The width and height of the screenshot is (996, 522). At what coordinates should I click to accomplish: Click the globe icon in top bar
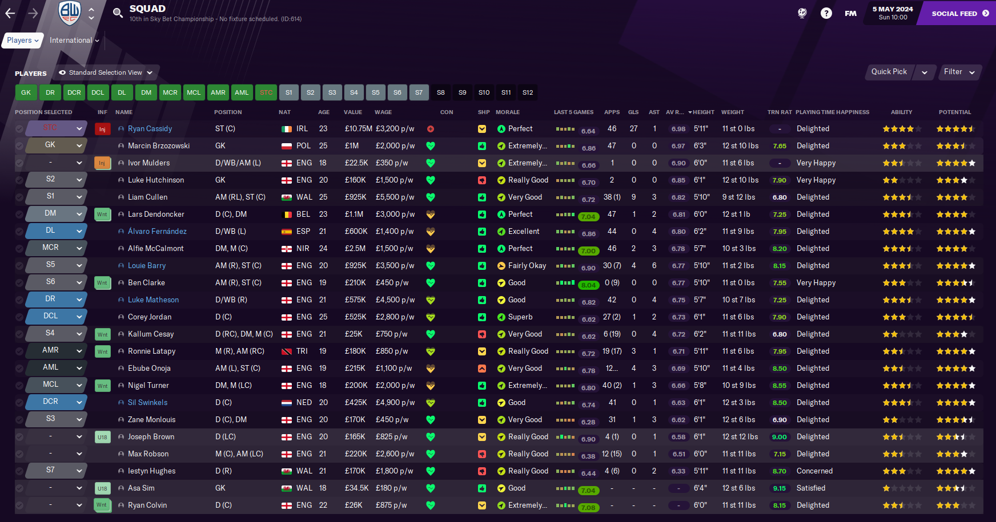pos(802,13)
